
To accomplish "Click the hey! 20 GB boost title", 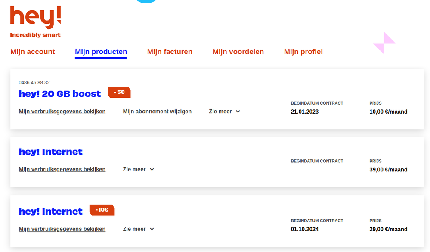I will click(60, 94).
